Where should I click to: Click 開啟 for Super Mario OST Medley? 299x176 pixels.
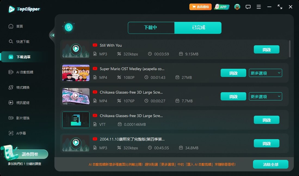click(233, 73)
